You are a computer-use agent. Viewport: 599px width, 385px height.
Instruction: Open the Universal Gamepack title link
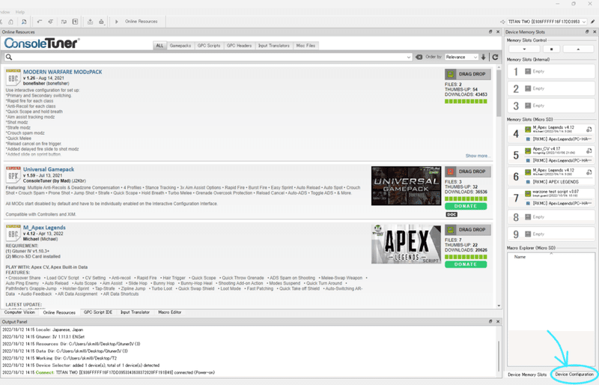point(49,169)
